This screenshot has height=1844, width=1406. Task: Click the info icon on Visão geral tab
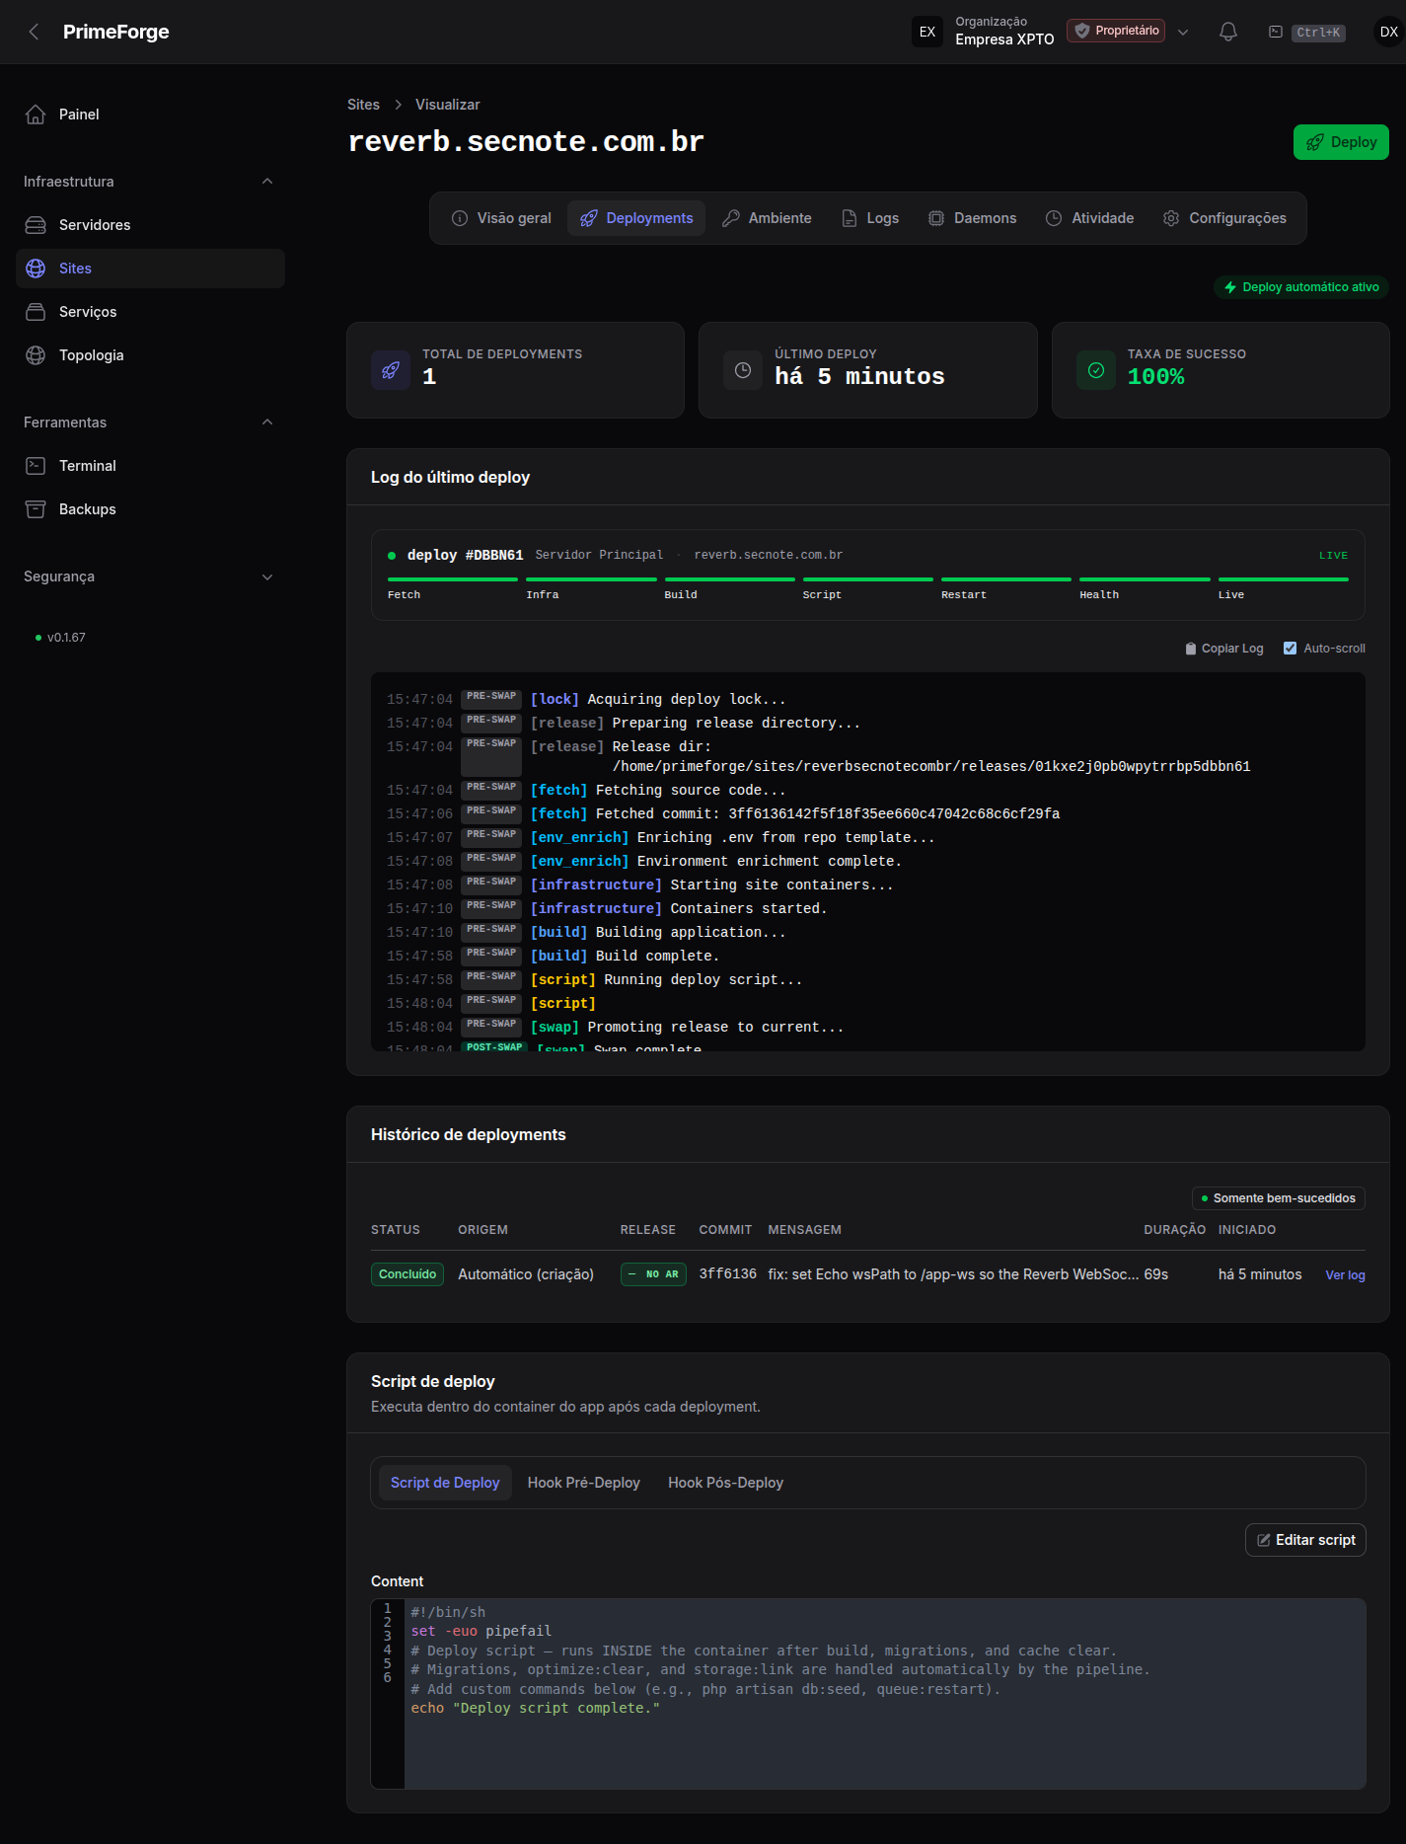coord(460,218)
